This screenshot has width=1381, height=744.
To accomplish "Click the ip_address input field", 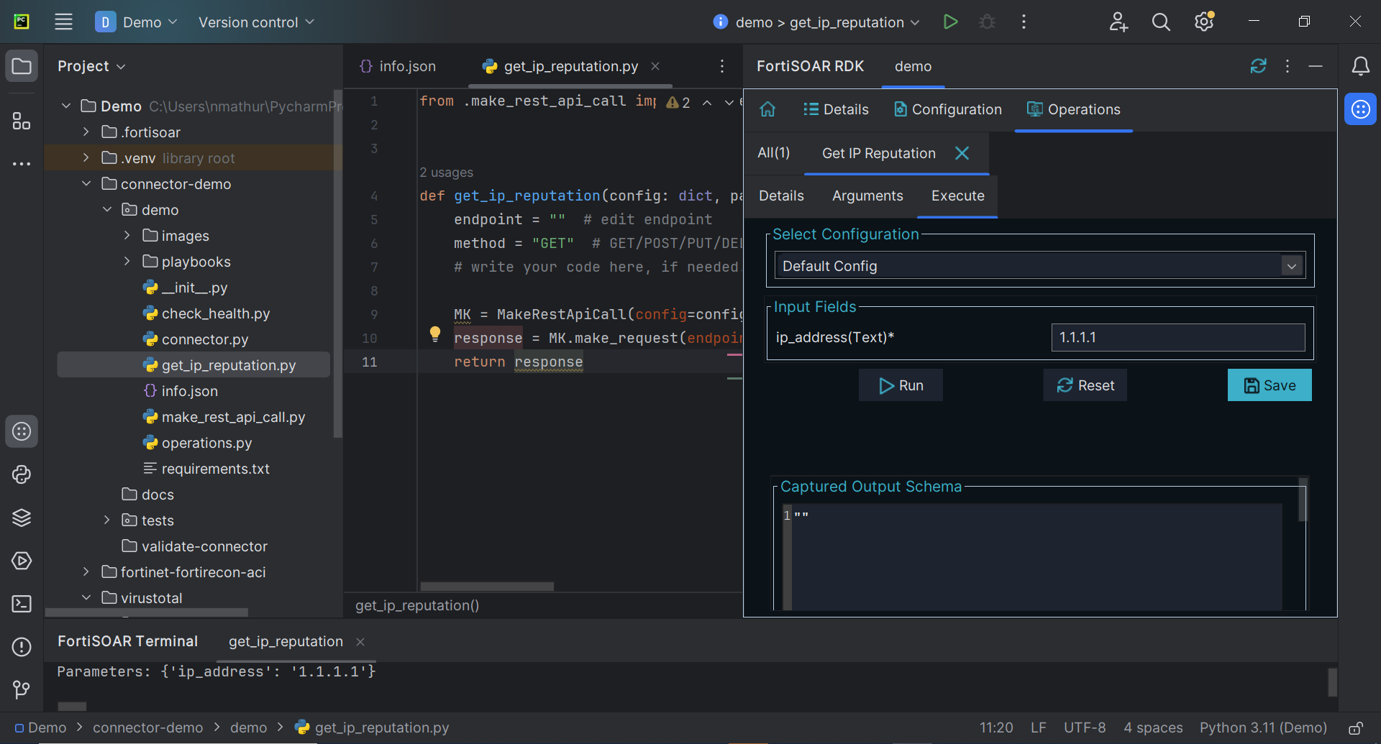I will 1177,337.
